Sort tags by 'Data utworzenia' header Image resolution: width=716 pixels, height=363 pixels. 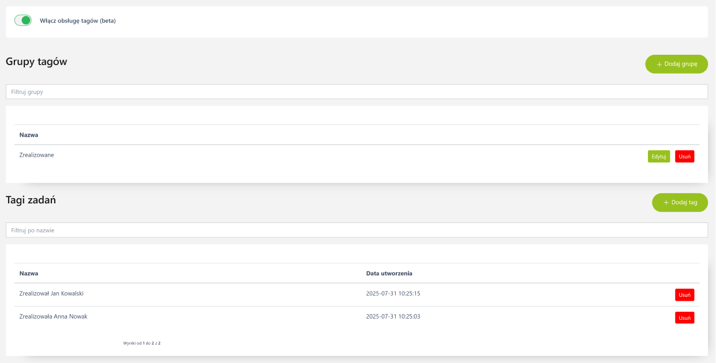pyautogui.click(x=389, y=273)
